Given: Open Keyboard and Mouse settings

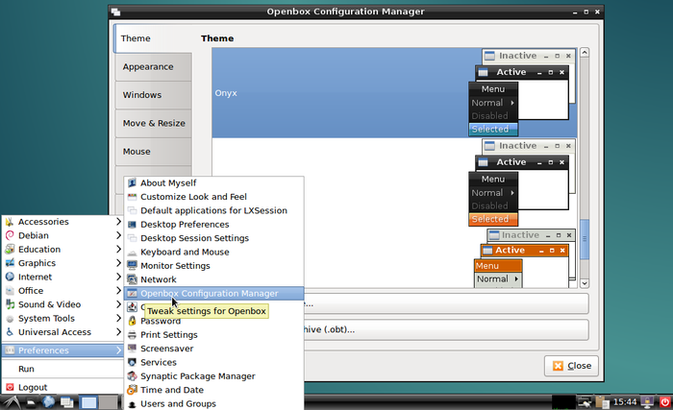Looking at the screenshot, I should tap(213, 253).
